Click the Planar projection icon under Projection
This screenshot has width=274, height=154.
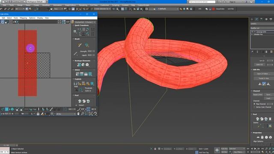pos(258,137)
